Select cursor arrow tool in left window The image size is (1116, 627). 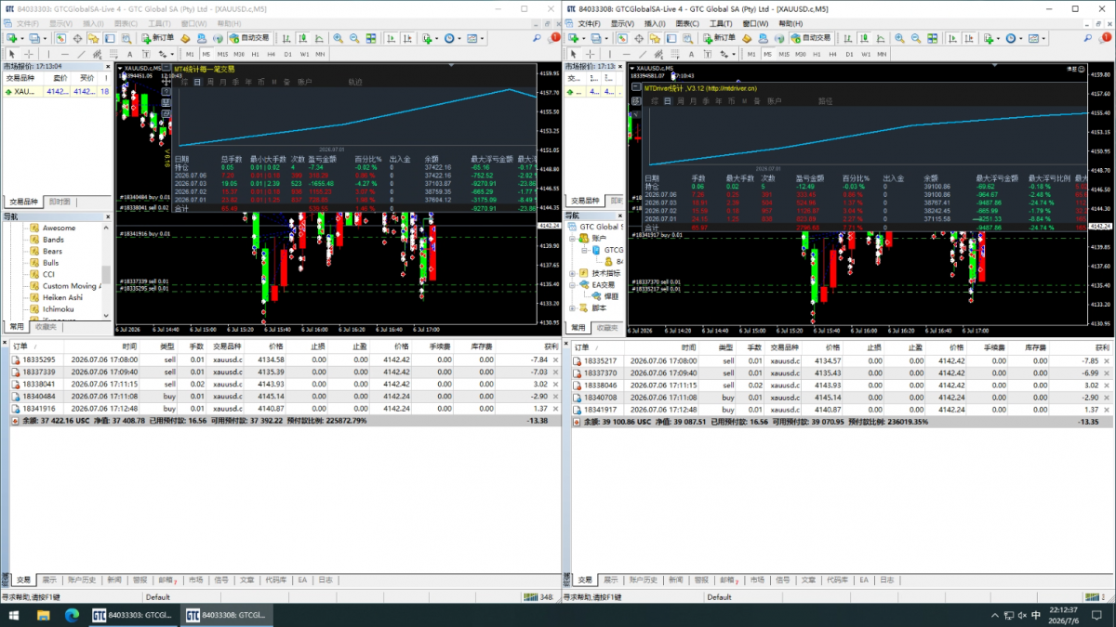click(11, 54)
